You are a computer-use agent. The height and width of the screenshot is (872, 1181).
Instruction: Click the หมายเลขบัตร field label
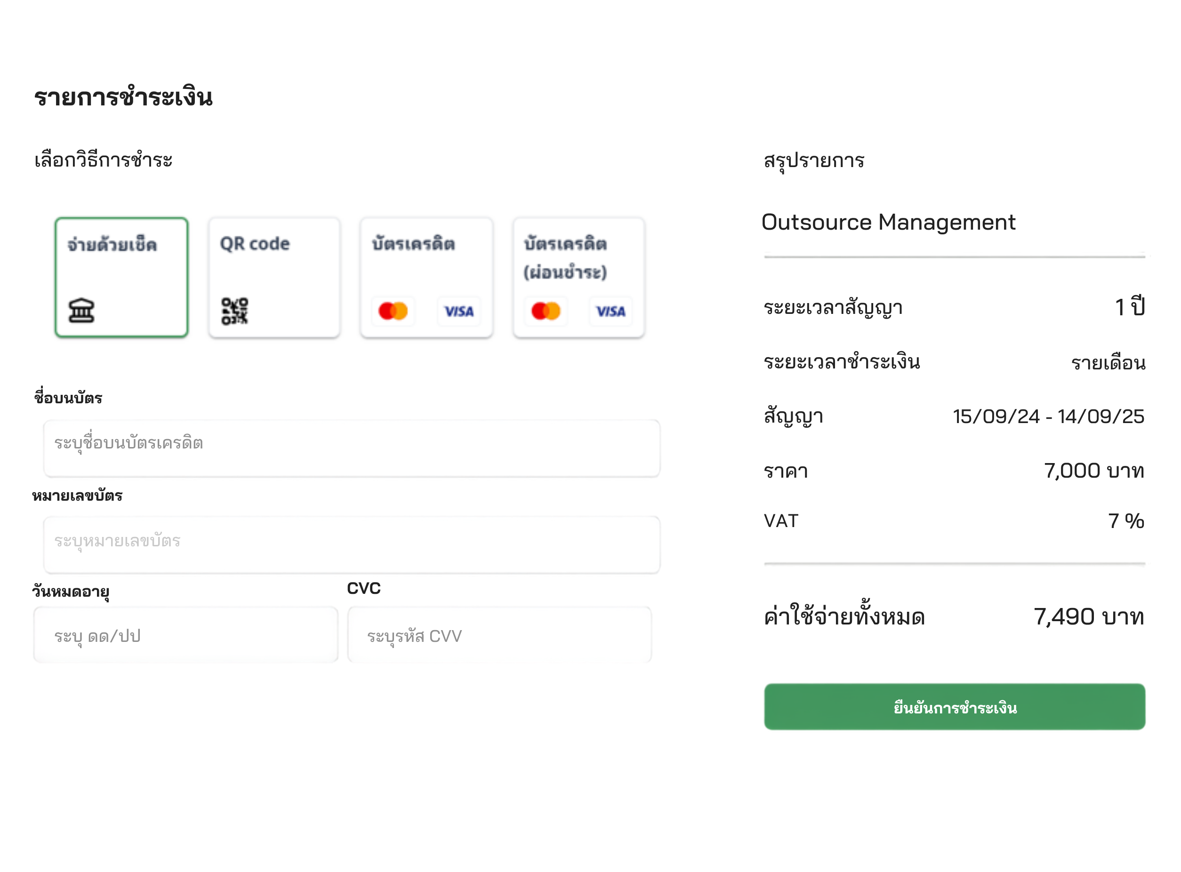[77, 496]
